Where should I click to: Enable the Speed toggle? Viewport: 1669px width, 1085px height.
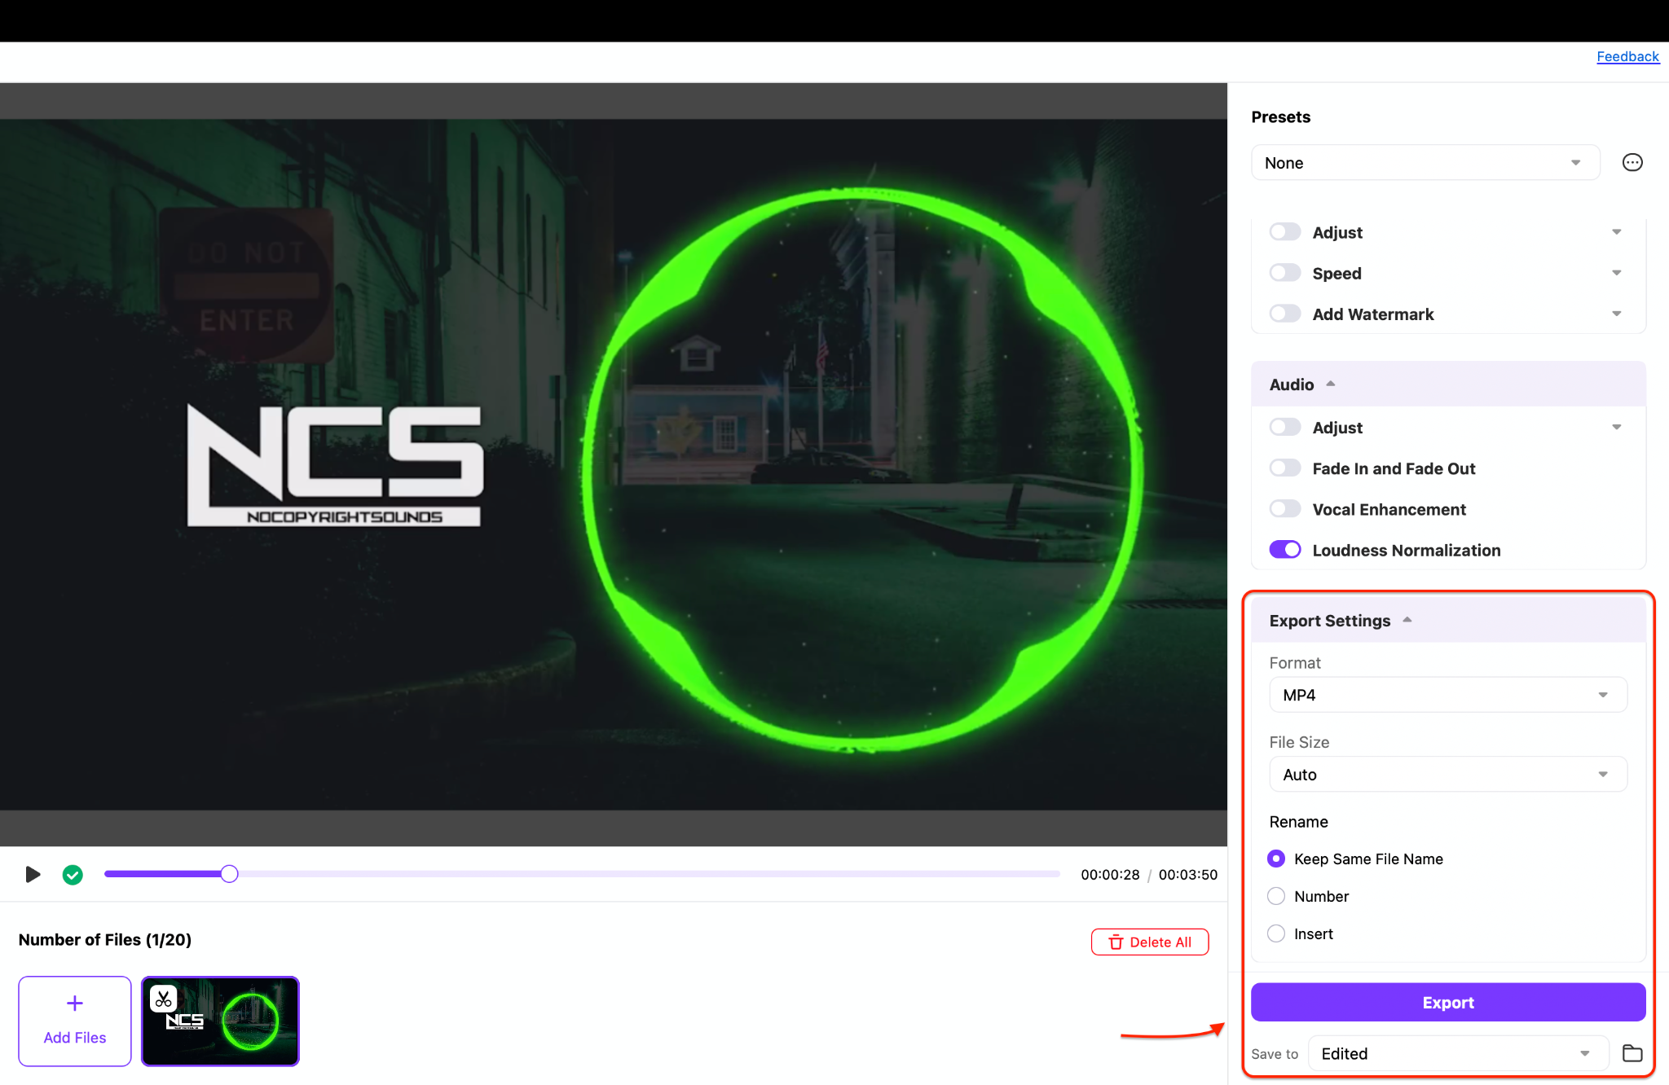click(1285, 273)
